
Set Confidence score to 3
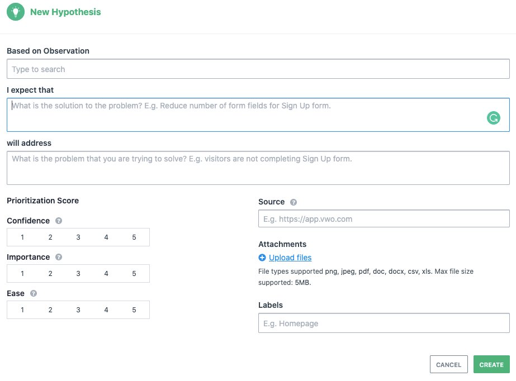point(78,237)
